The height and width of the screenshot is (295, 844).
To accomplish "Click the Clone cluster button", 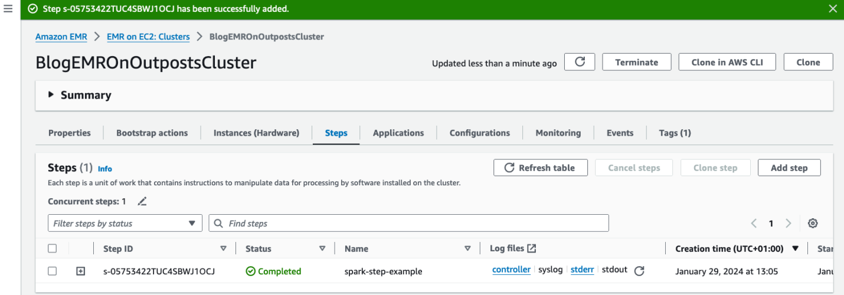I will click(808, 62).
